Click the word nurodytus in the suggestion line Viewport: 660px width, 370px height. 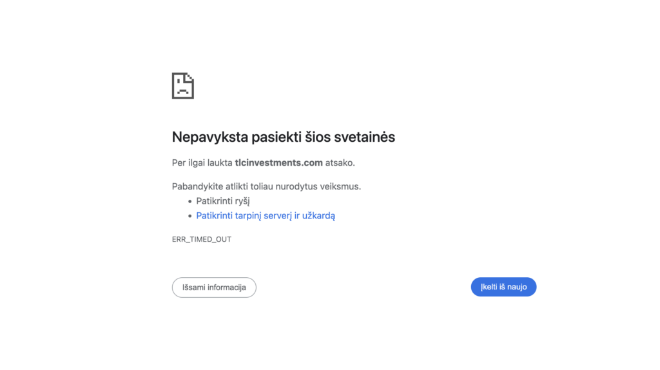pyautogui.click(x=296, y=186)
